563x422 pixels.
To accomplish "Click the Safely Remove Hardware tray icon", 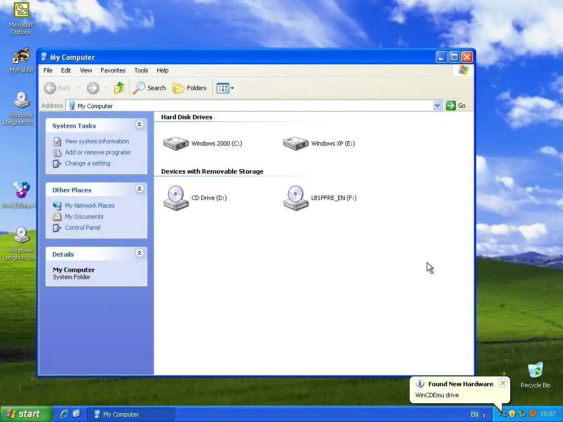I will 502,414.
